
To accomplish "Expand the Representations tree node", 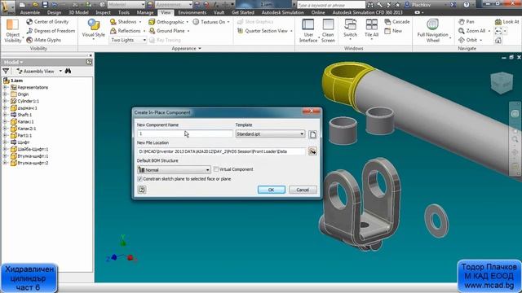I will coord(6,87).
